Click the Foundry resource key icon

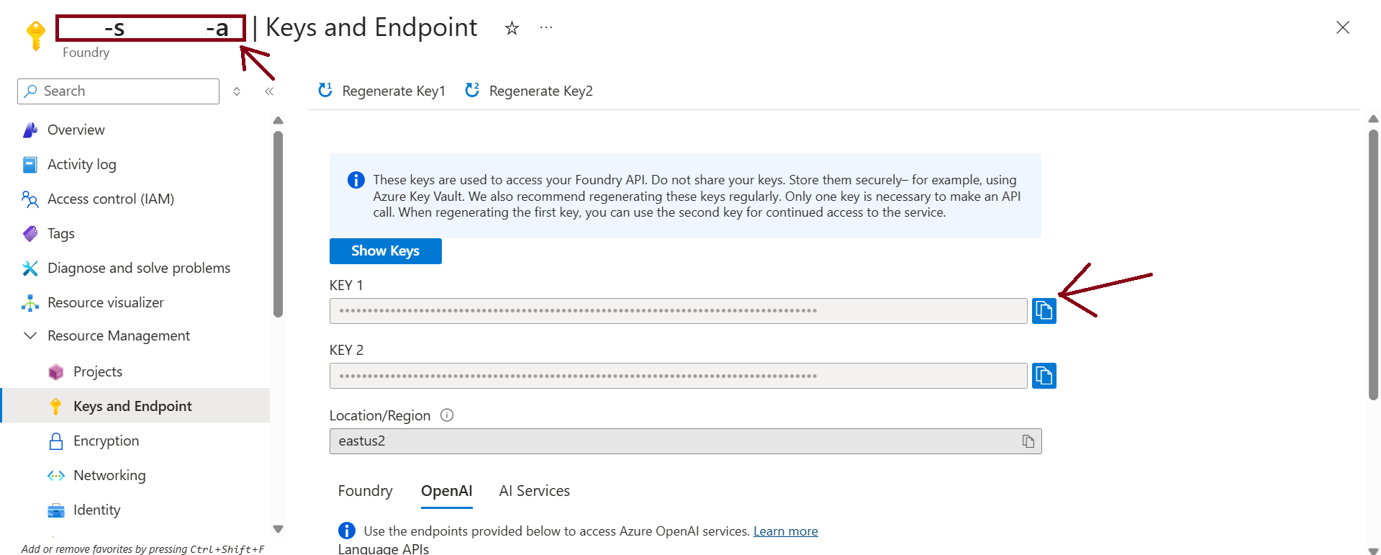pyautogui.click(x=35, y=35)
